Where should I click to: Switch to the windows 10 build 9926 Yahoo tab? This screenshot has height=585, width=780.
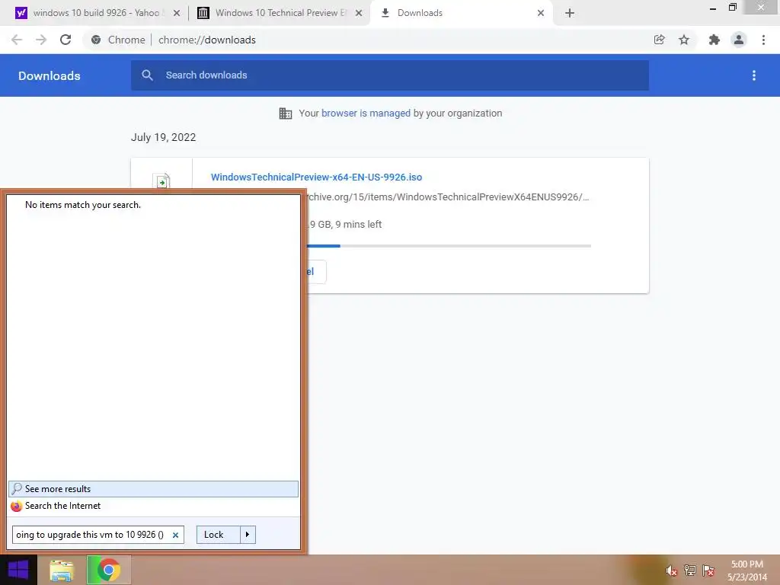95,13
